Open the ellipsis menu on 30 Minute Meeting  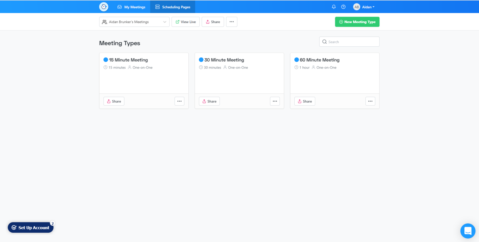coord(275,101)
